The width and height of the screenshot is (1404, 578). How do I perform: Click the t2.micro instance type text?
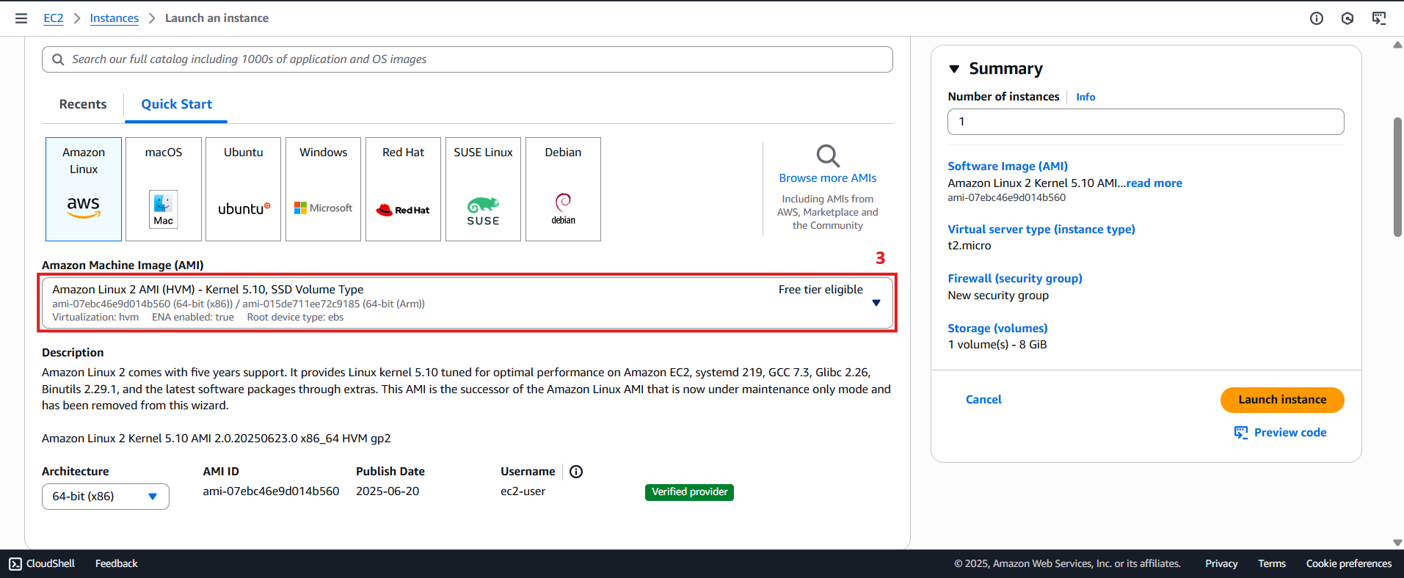970,246
